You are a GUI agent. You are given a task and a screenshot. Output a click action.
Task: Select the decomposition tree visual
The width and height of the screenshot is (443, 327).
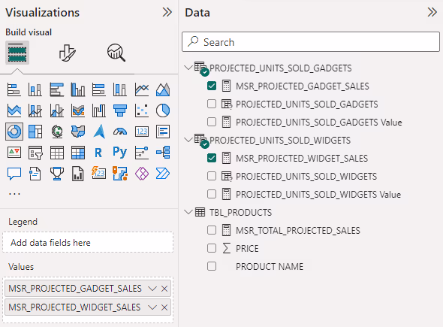pyautogui.click(x=163, y=153)
